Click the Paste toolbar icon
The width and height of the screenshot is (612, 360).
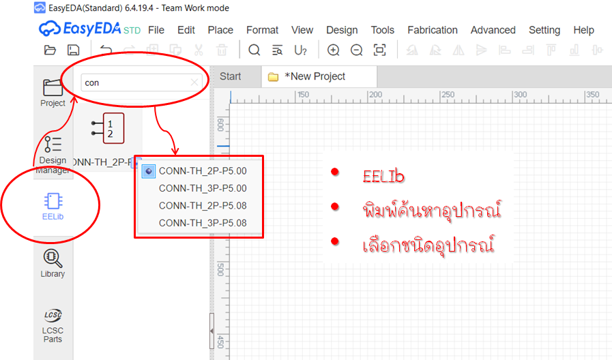coord(175,50)
